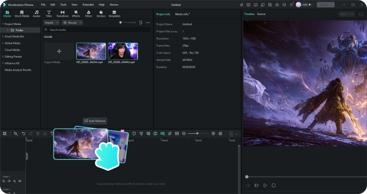Adjust the timeline zoom slider
Image resolution: width=367 pixels, height=194 pixels.
pos(198,133)
